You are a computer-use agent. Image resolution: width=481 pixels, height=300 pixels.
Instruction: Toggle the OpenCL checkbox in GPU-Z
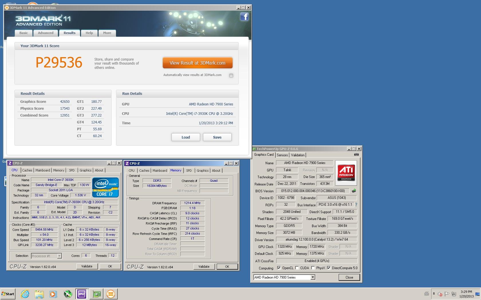(279, 268)
